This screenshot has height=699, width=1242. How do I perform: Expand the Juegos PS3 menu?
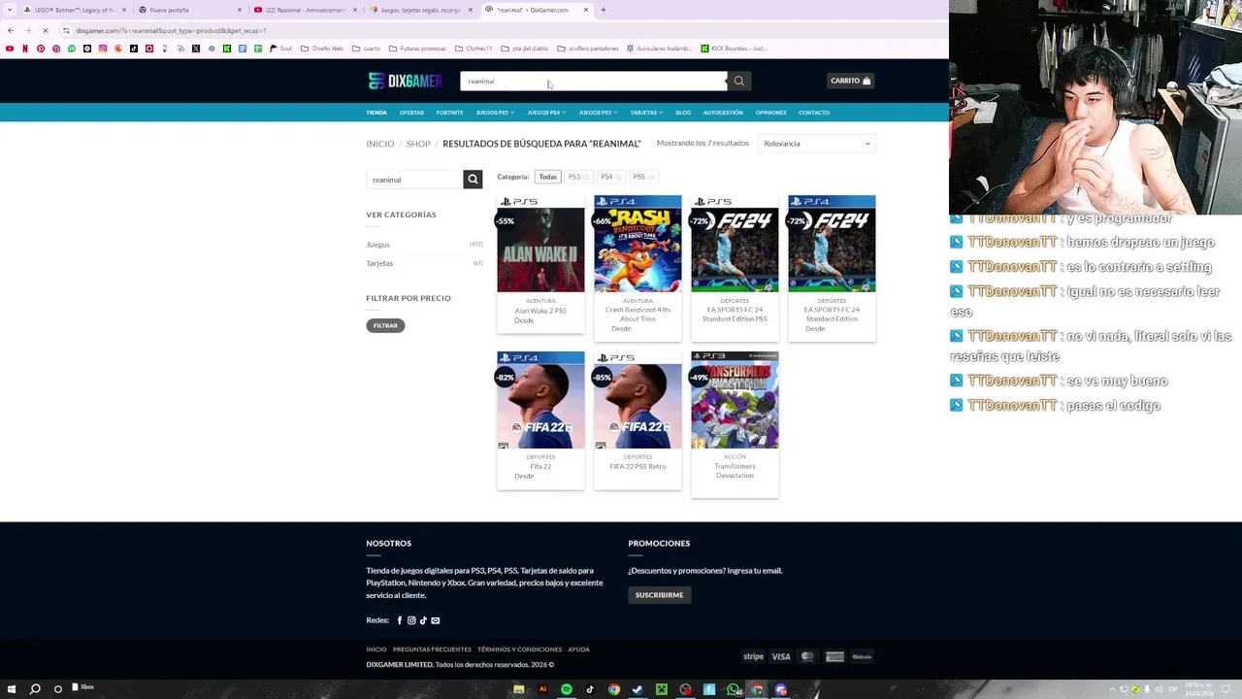coord(598,113)
